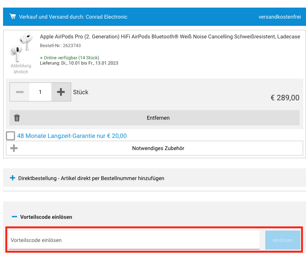The image size is (306, 253).
Task: Expand the Notwendiges Zubehör section
Action: coord(155,148)
